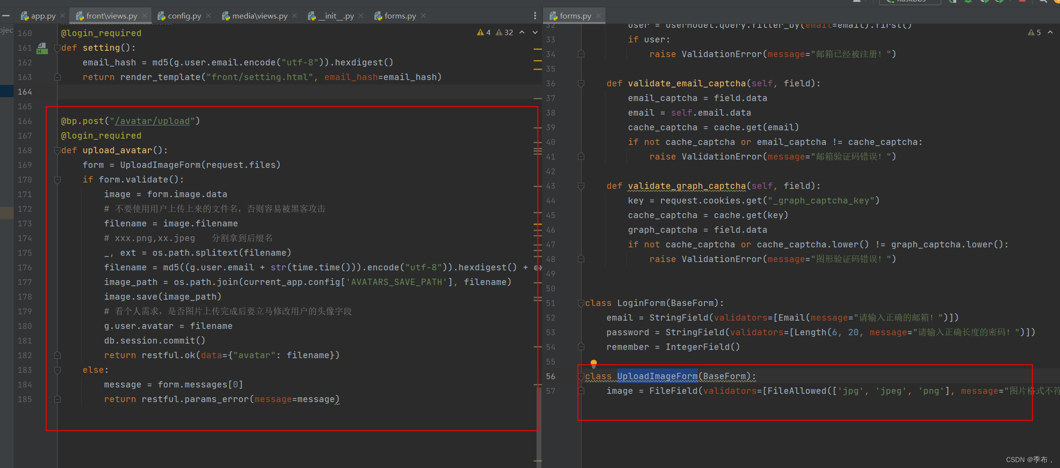1060x468 pixels.
Task: Select forms.py tab in the right split editor
Action: click(x=570, y=16)
